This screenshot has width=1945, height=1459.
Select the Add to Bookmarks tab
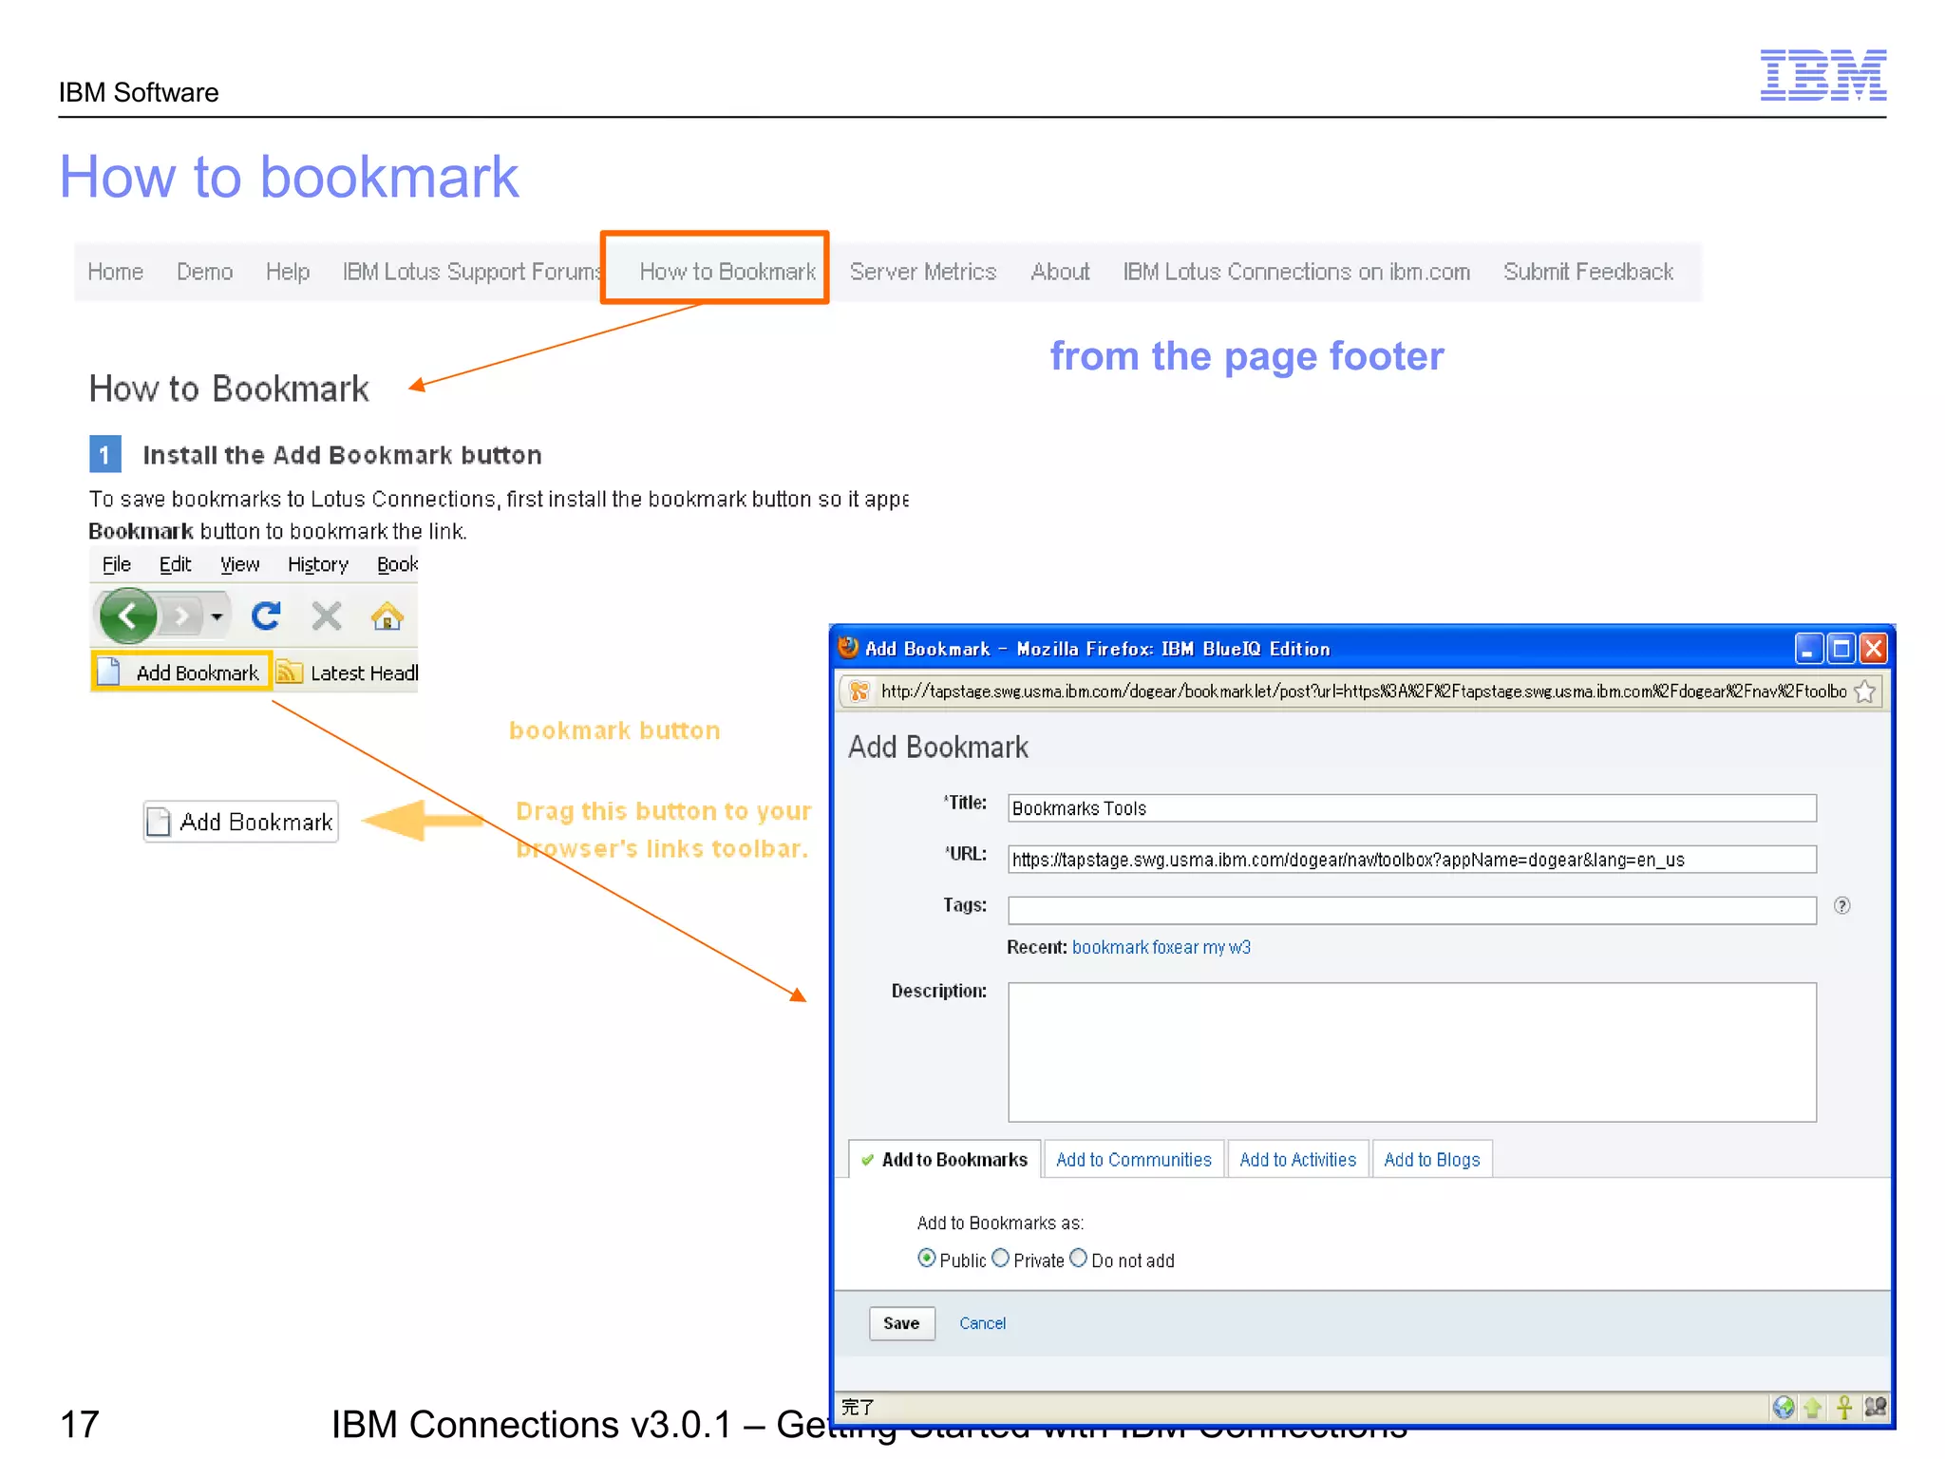click(944, 1160)
